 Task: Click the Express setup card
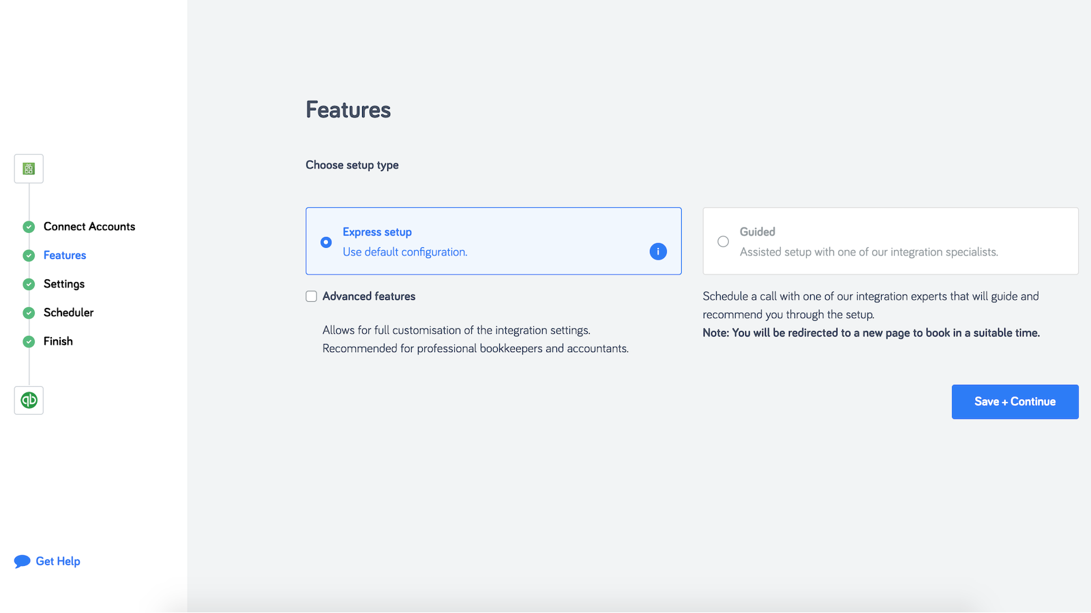click(x=493, y=241)
